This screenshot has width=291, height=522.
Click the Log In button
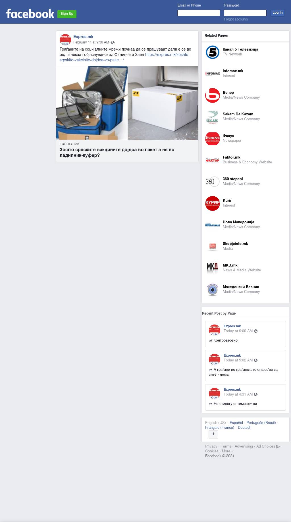click(x=277, y=13)
